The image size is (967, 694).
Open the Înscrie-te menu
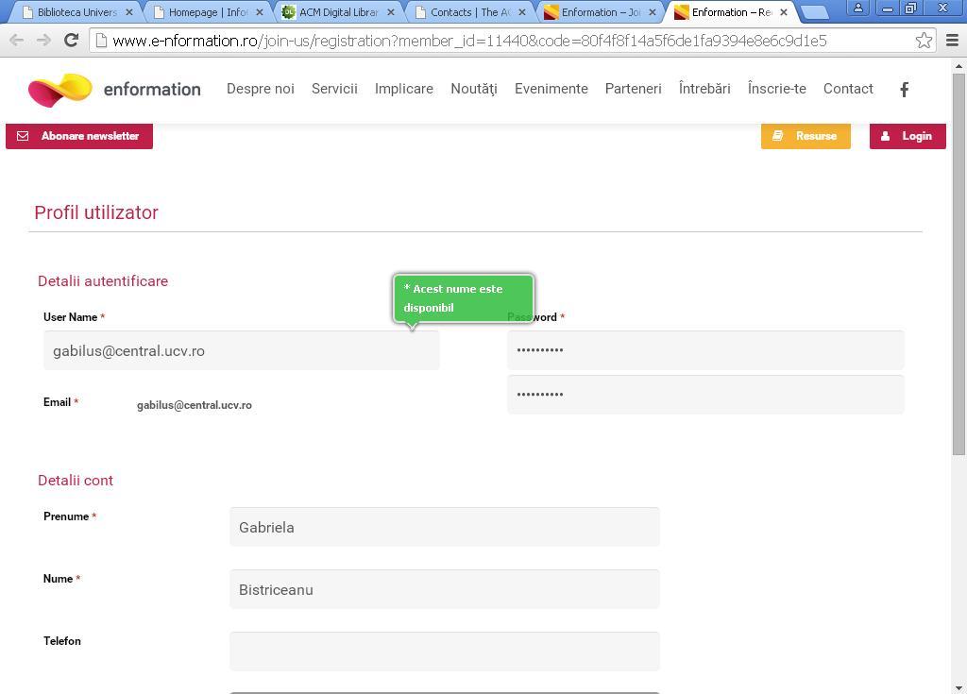[777, 89]
